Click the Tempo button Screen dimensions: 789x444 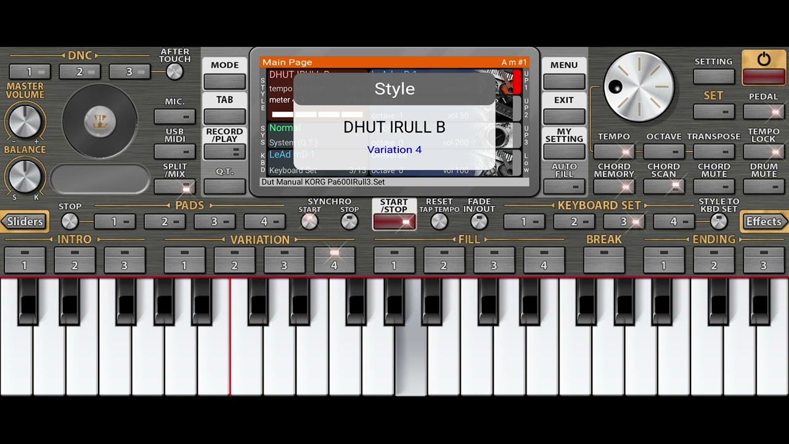tap(614, 151)
